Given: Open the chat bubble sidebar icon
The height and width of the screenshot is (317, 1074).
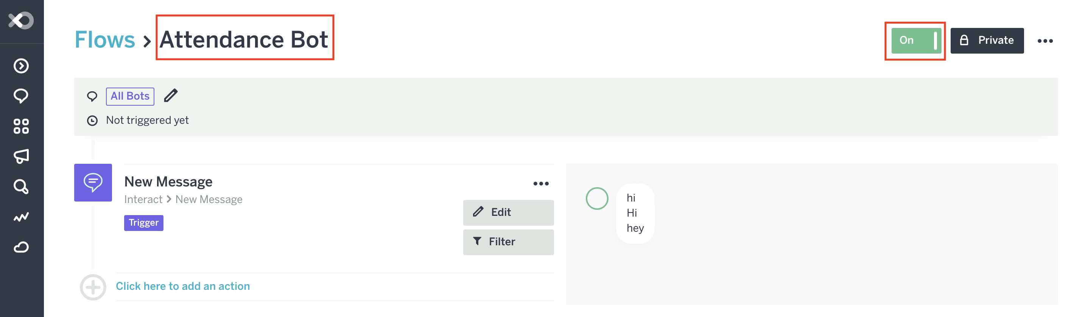Looking at the screenshot, I should pyautogui.click(x=21, y=96).
